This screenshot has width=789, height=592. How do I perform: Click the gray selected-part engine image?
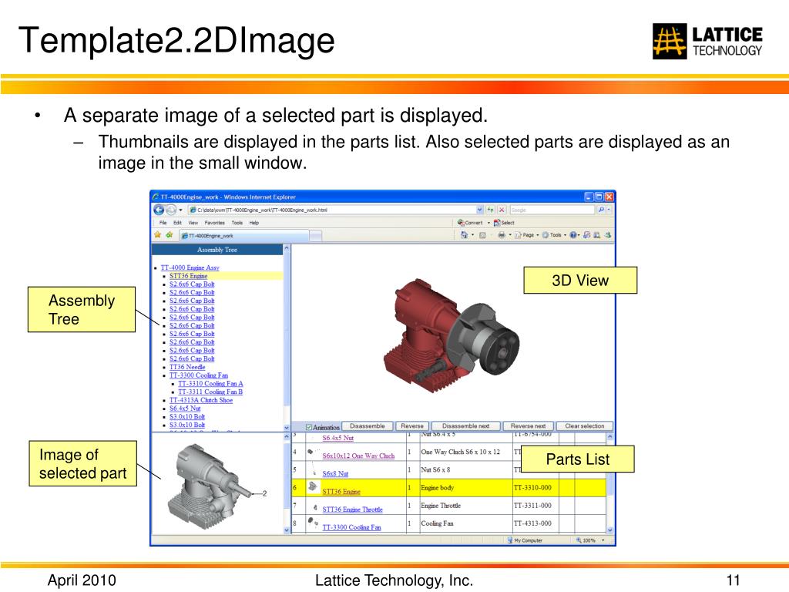click(x=211, y=486)
